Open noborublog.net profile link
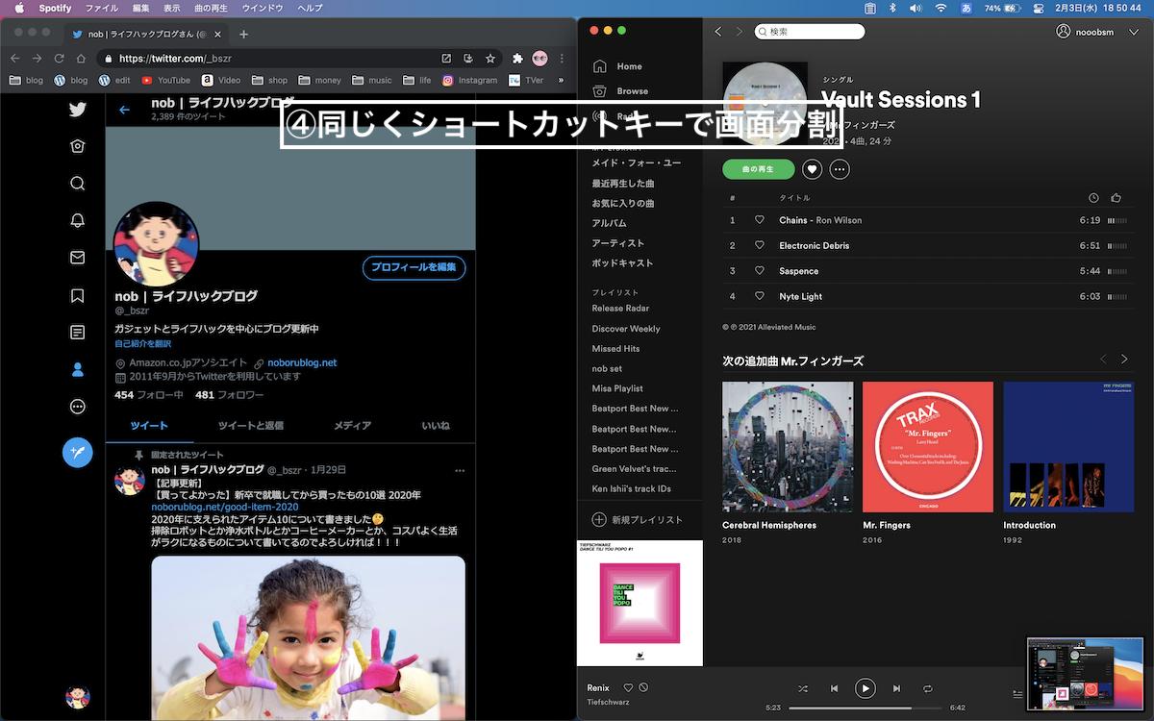Screen dimensions: 1154x721 tap(302, 363)
